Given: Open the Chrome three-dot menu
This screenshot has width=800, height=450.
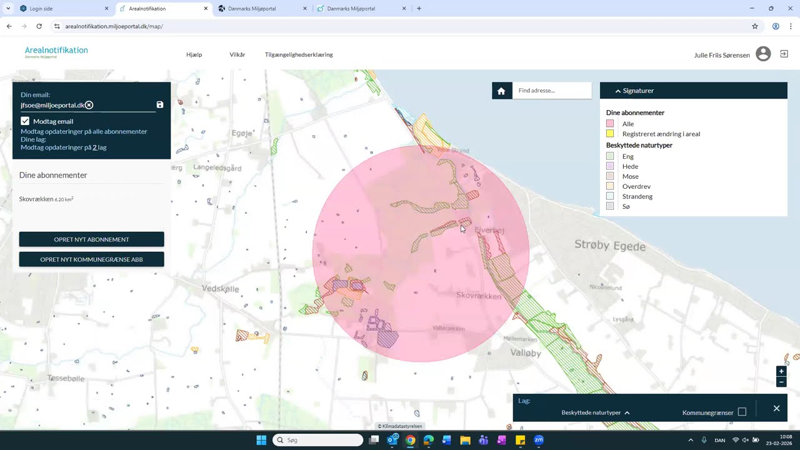Looking at the screenshot, I should [x=791, y=26].
